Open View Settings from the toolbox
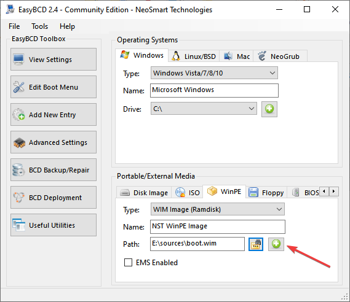 click(x=54, y=60)
